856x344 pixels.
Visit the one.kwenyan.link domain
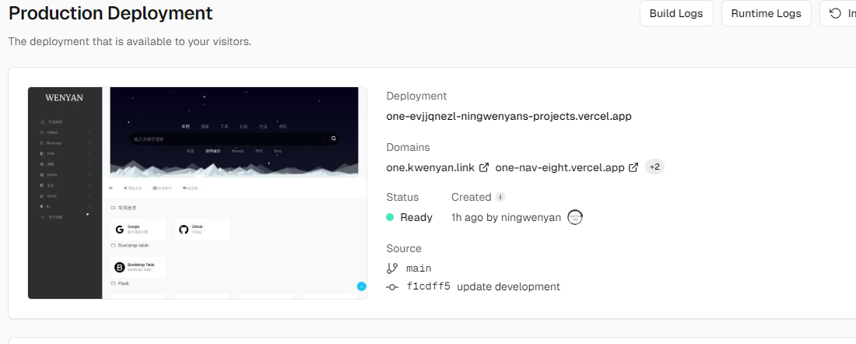[430, 167]
